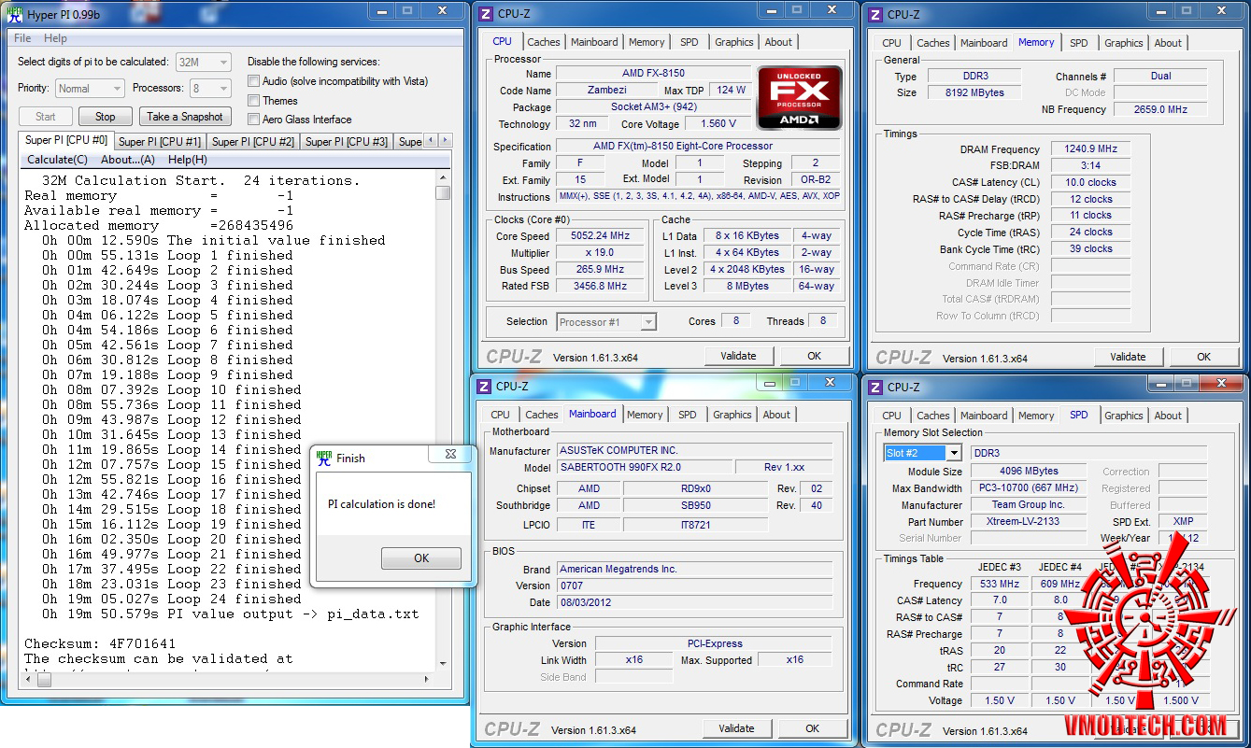Image resolution: width=1251 pixels, height=748 pixels.
Task: Open SPD tab in CPU window
Action: tap(689, 42)
